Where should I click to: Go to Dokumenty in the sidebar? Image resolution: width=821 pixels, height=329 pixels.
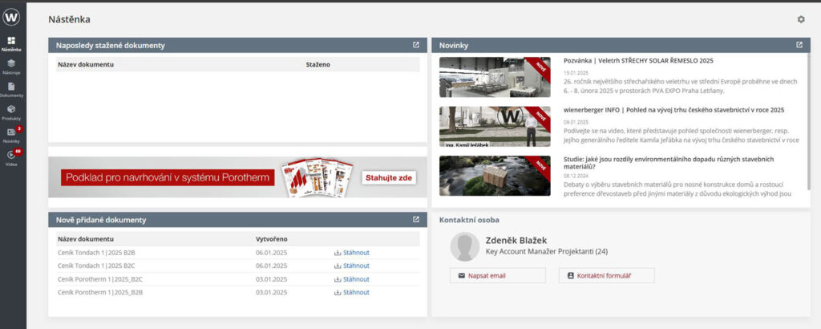[12, 88]
